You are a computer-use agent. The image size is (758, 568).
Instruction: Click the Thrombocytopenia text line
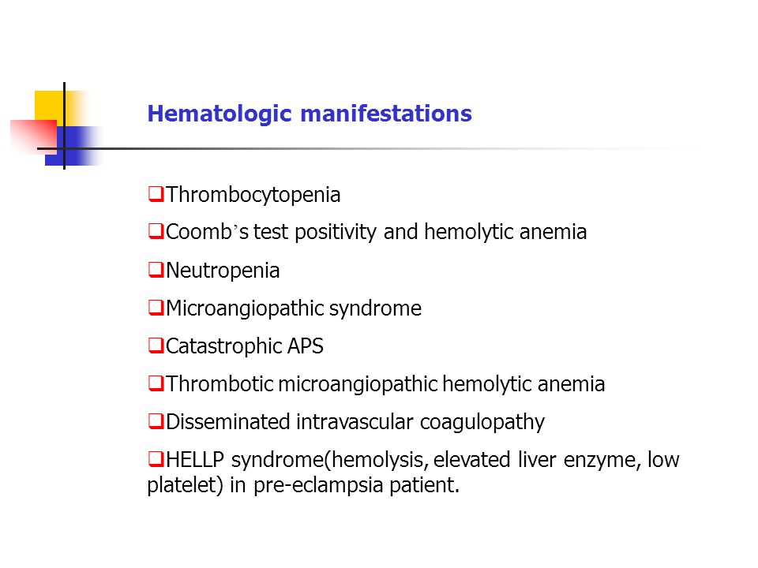coord(253,195)
